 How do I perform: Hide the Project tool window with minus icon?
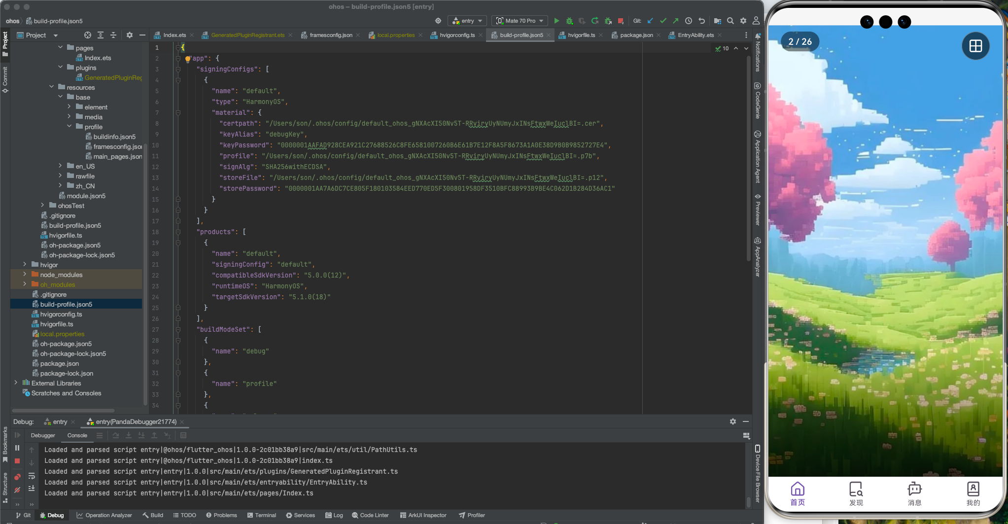tap(142, 35)
